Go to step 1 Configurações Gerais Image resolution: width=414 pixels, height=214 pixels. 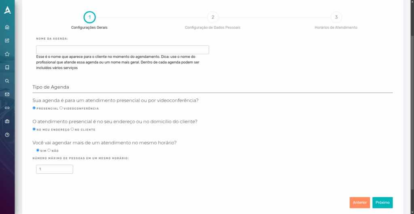point(89,17)
